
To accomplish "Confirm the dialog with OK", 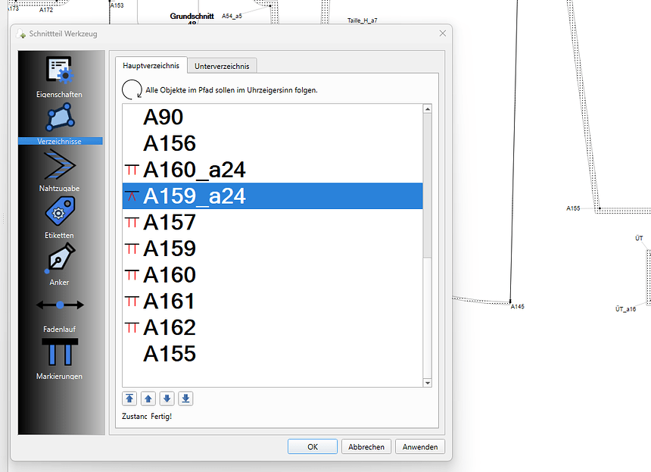I will pyautogui.click(x=313, y=447).
